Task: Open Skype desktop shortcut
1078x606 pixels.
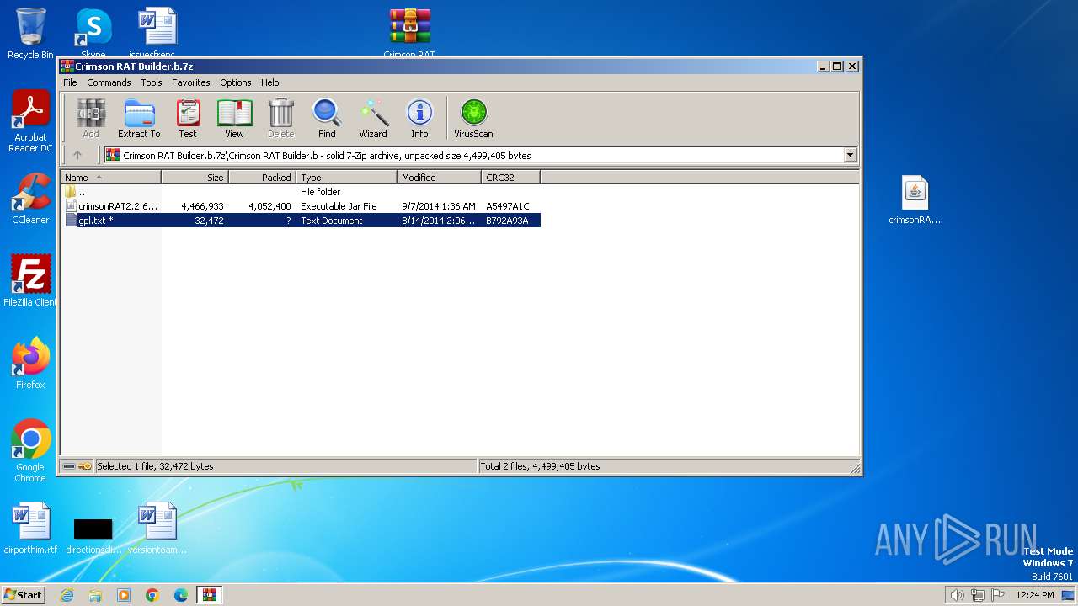Action: coord(93,34)
